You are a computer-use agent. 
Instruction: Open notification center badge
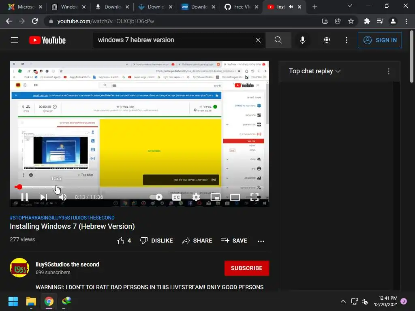tap(404, 301)
